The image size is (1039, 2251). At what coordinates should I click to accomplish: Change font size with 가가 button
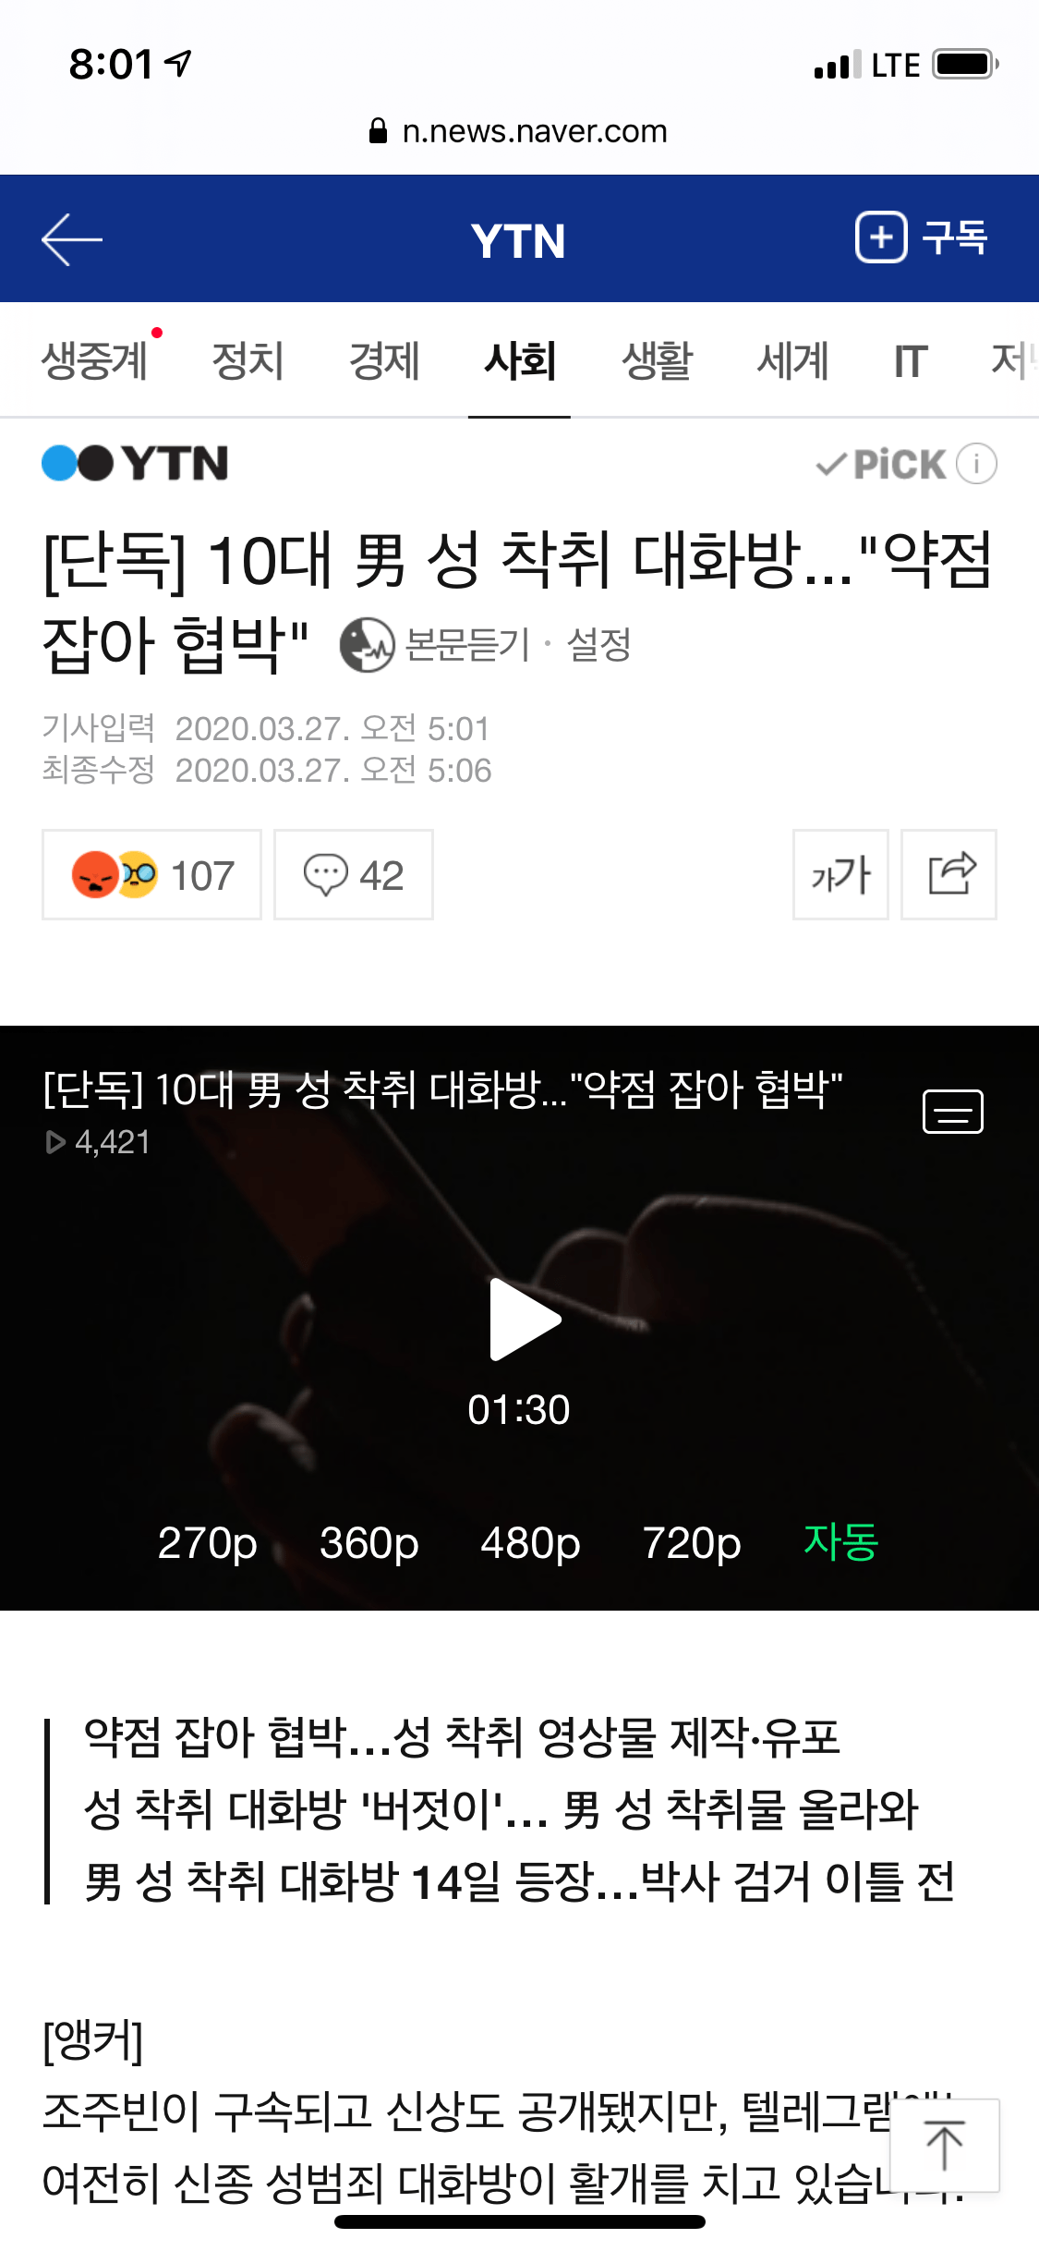[x=840, y=874]
